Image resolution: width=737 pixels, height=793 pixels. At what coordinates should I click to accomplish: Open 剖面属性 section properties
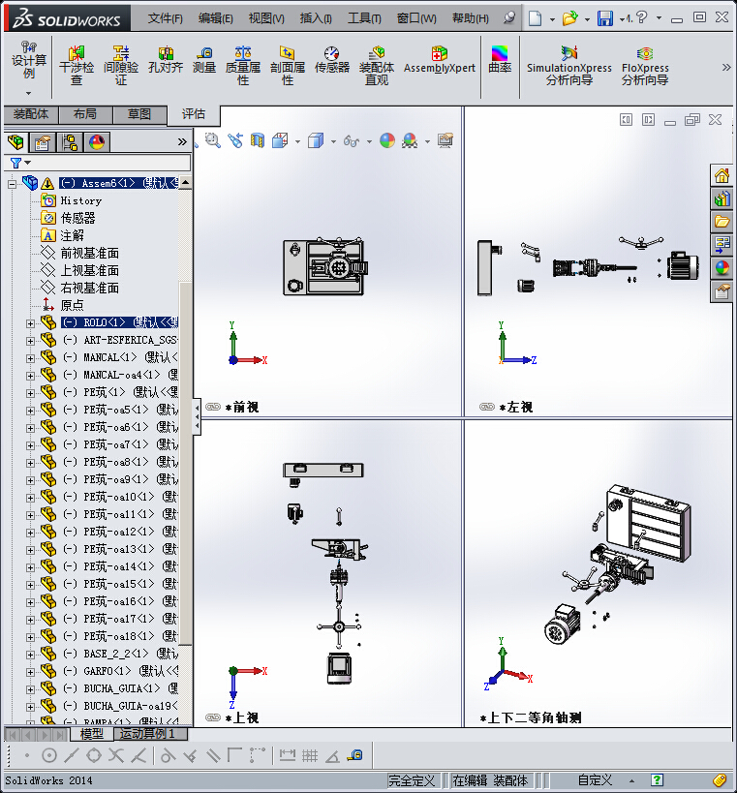point(288,66)
